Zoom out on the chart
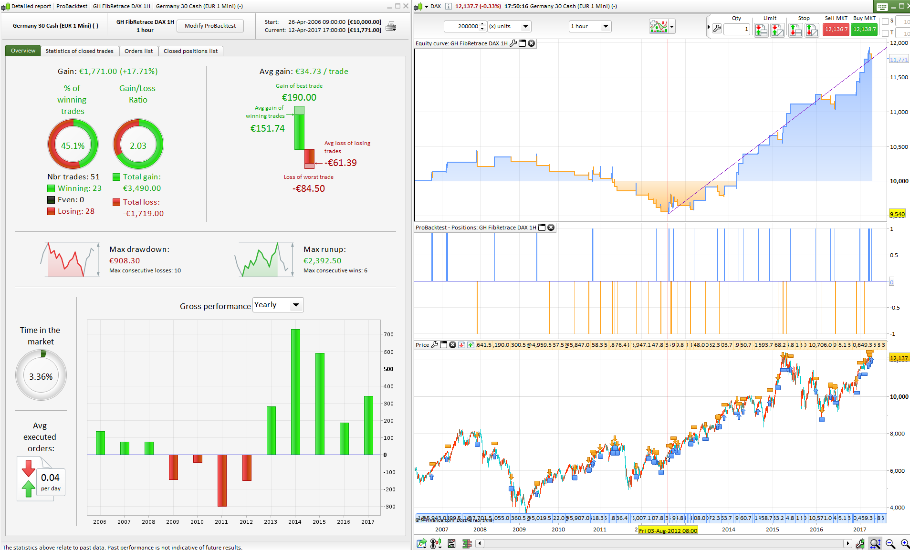Image resolution: width=910 pixels, height=550 pixels. 890,543
